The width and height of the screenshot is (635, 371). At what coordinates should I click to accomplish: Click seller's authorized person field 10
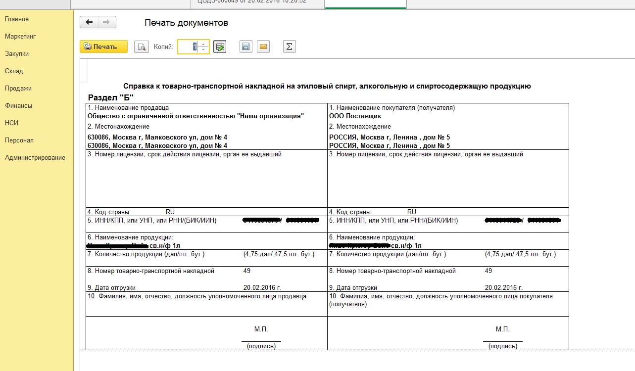click(x=206, y=304)
